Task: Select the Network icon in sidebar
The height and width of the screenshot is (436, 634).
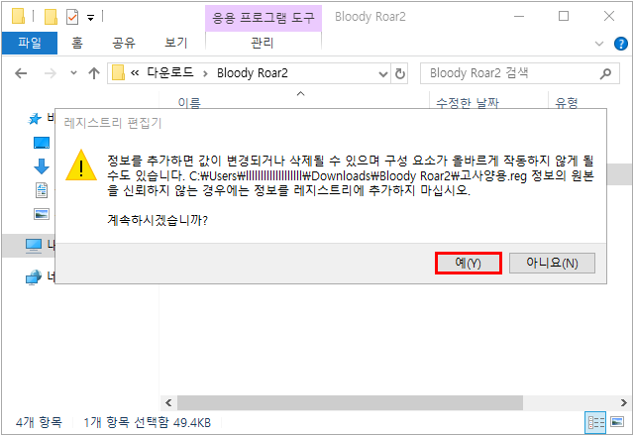Action: [34, 277]
